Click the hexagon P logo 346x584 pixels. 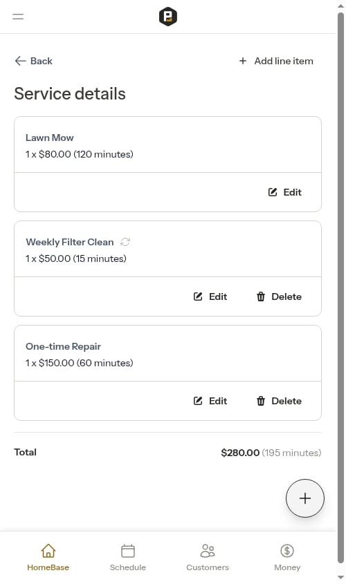pos(167,17)
